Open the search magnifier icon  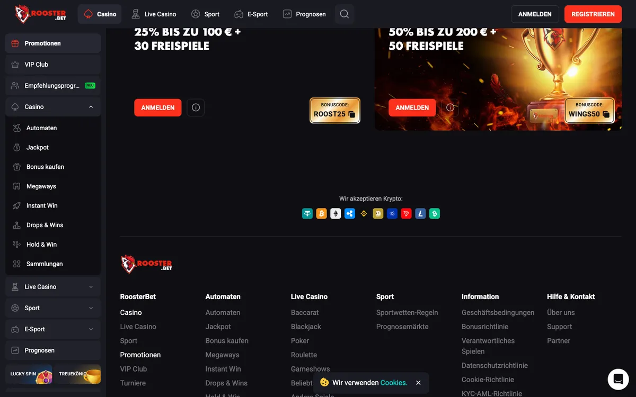tap(344, 14)
